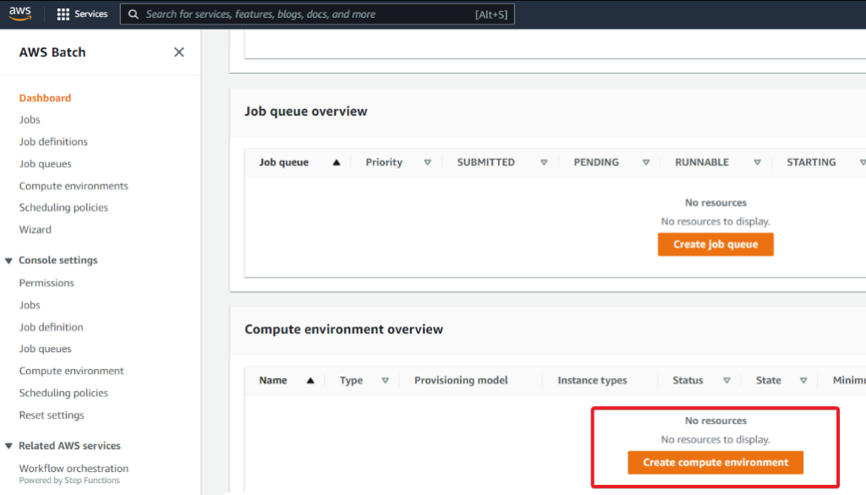Click the Job queue column sort arrow
The height and width of the screenshot is (495, 866).
(x=335, y=162)
